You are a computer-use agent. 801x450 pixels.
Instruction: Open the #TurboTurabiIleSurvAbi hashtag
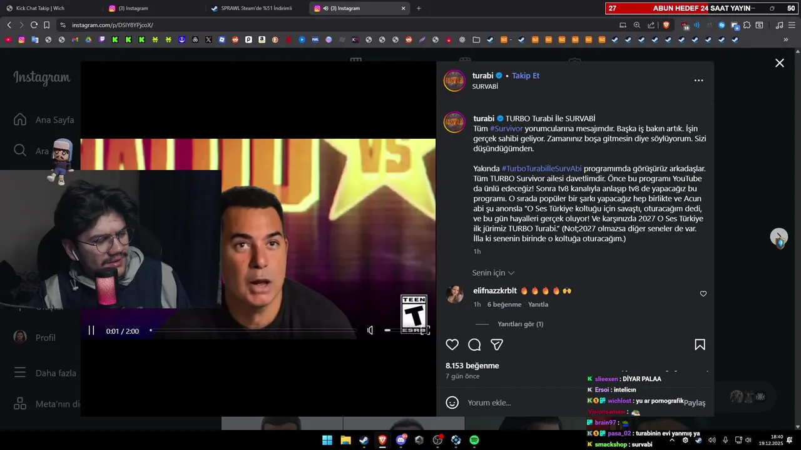(542, 169)
